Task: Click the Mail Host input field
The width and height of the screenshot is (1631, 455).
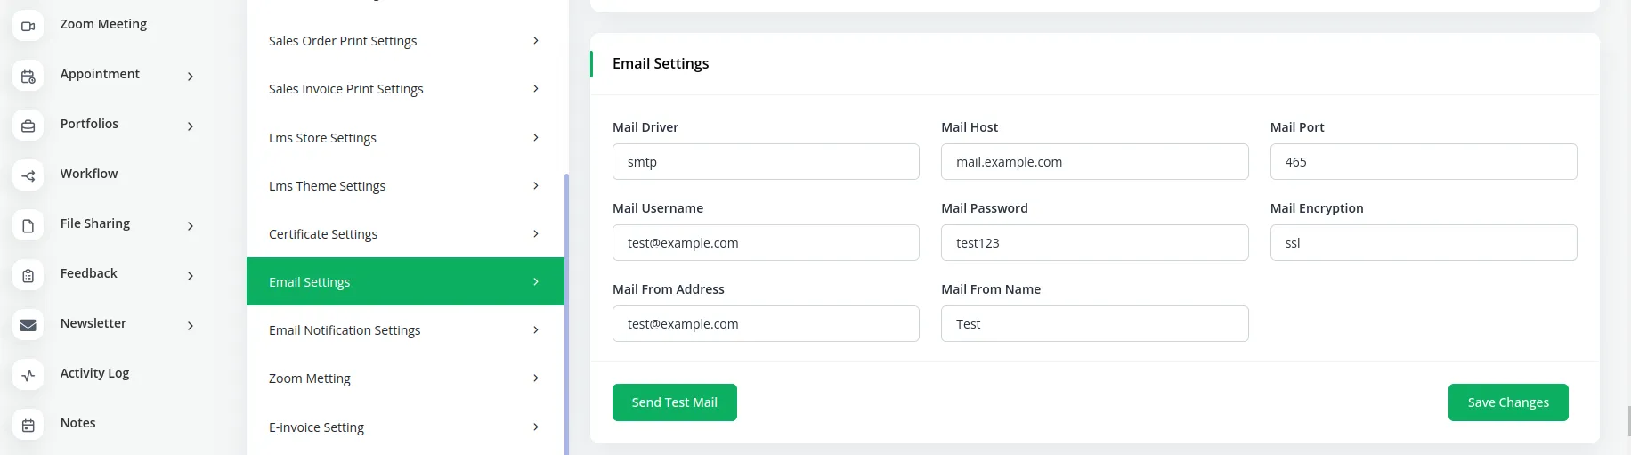Action: [x=1094, y=162]
